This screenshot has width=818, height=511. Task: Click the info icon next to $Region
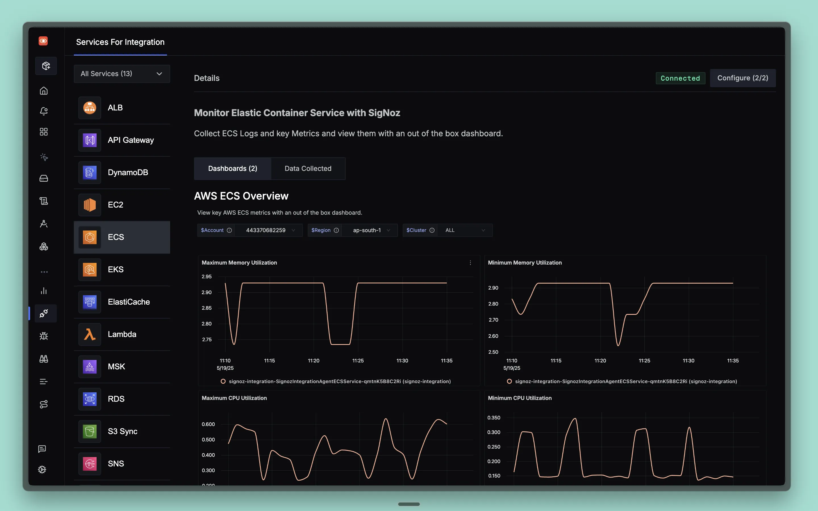pyautogui.click(x=336, y=230)
